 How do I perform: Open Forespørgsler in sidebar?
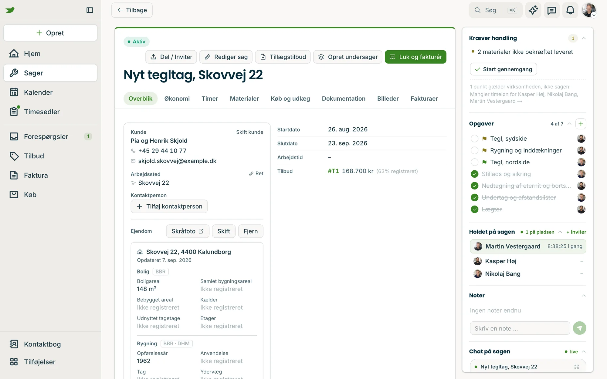pyautogui.click(x=50, y=137)
